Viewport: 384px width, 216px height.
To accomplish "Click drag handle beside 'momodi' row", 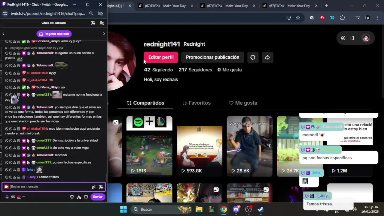I will coord(2,155).
